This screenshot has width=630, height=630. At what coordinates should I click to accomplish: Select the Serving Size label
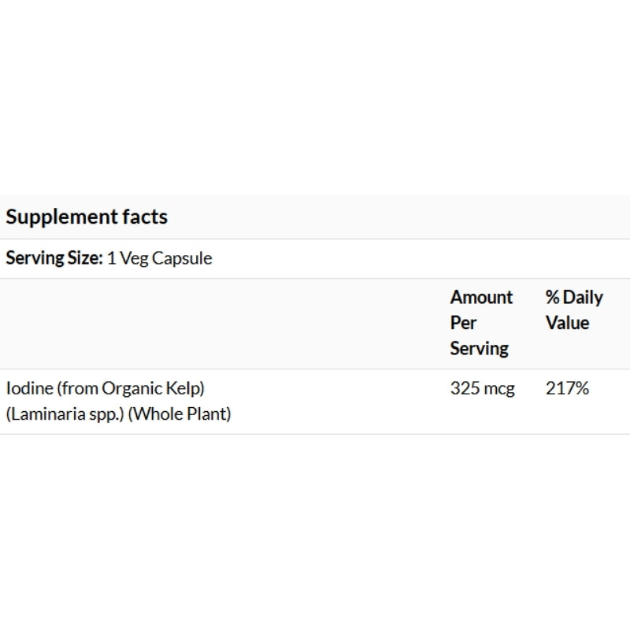click(54, 258)
